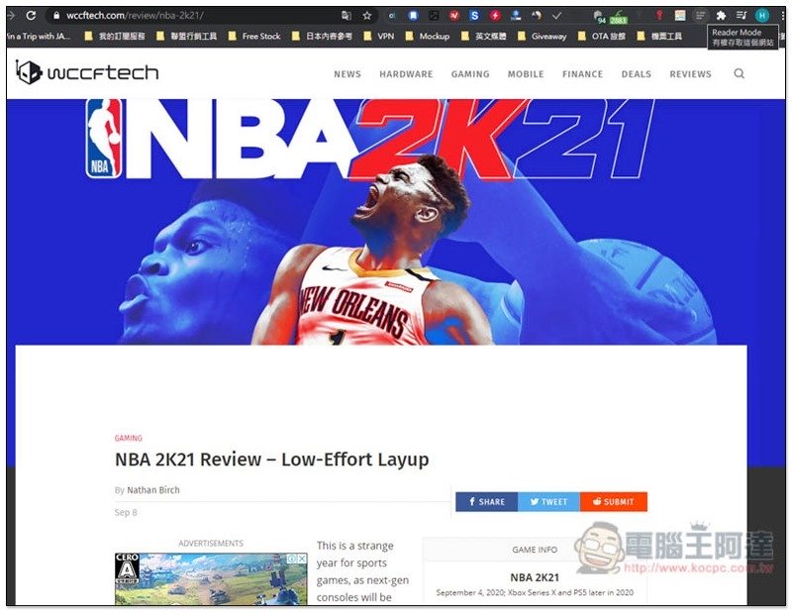Click the red GAMING category link
Screen dimensions: 792x613
coord(129,438)
